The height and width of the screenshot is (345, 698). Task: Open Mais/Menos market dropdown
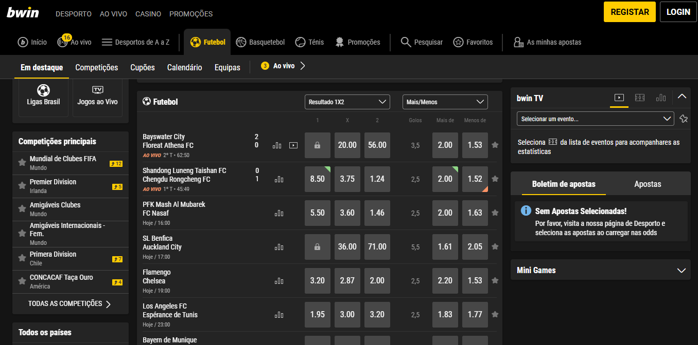point(445,102)
